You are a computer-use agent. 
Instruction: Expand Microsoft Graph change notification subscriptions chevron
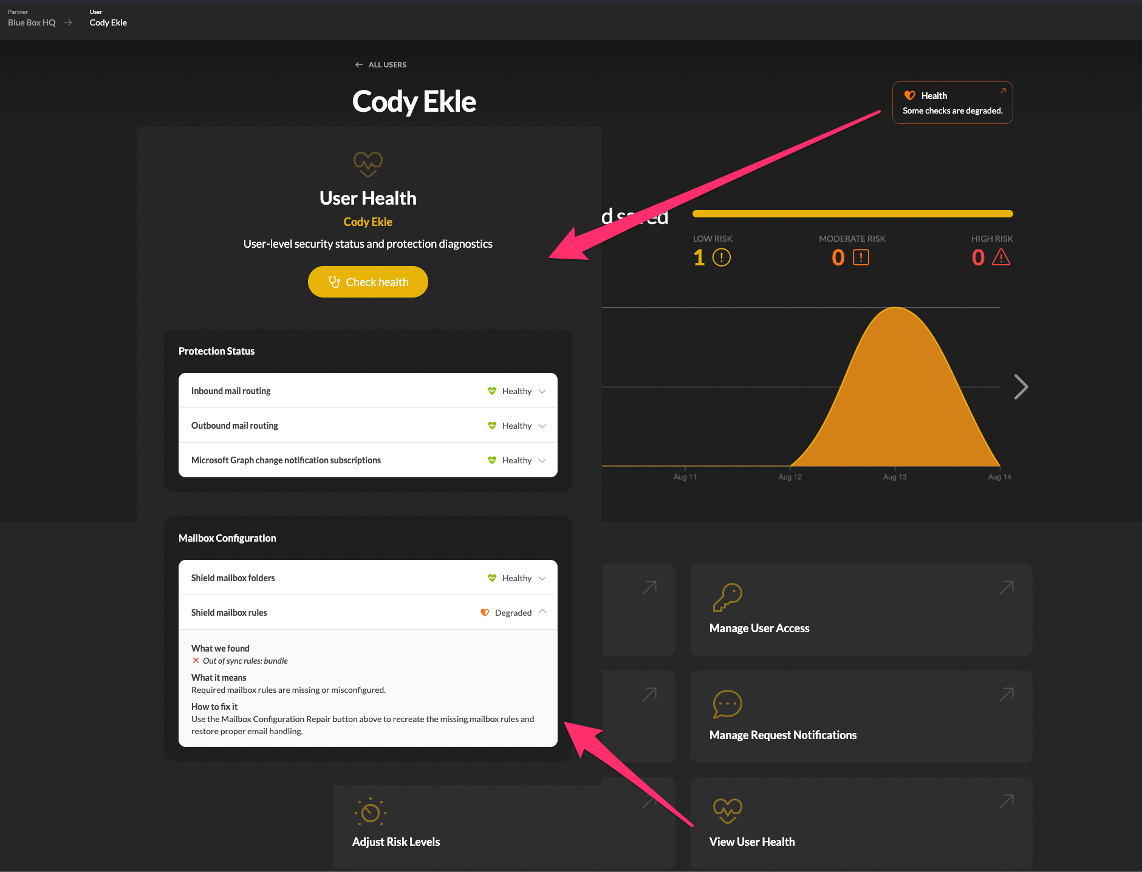(x=542, y=460)
